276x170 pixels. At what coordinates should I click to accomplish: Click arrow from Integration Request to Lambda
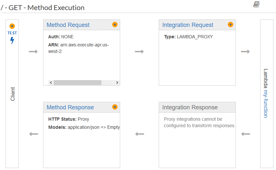coord(245,52)
